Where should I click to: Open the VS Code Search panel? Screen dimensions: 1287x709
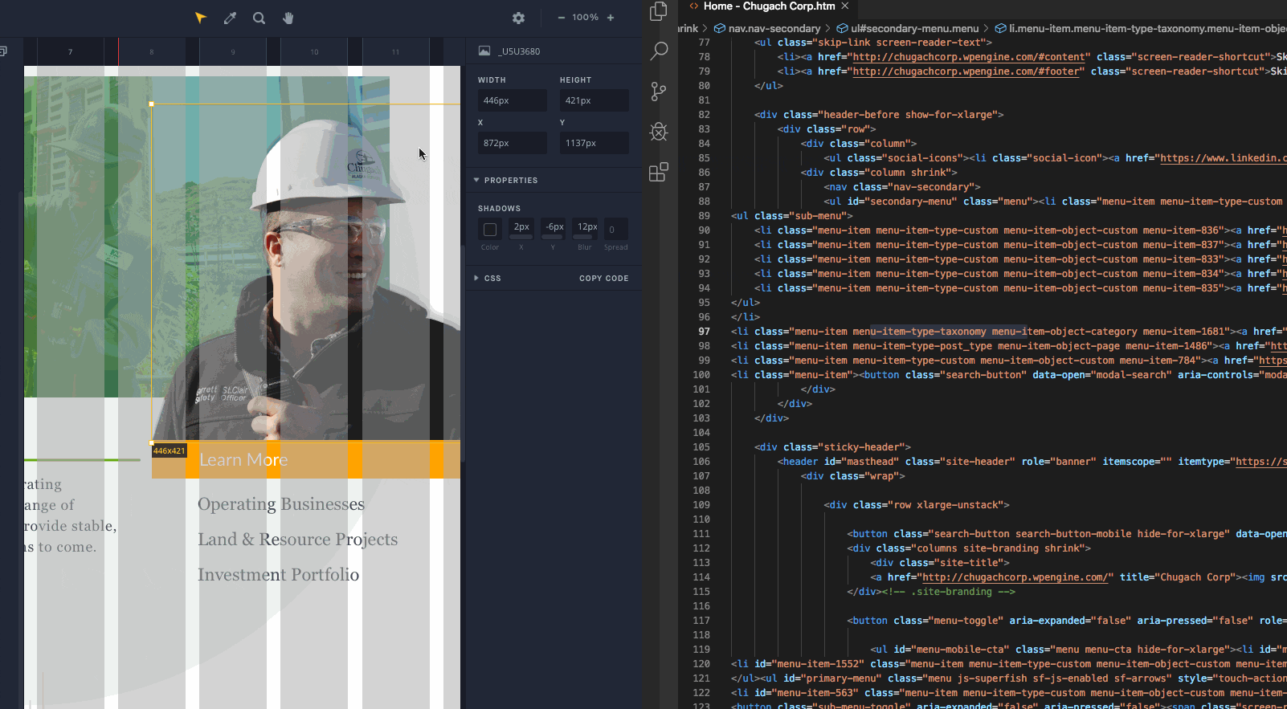point(659,51)
